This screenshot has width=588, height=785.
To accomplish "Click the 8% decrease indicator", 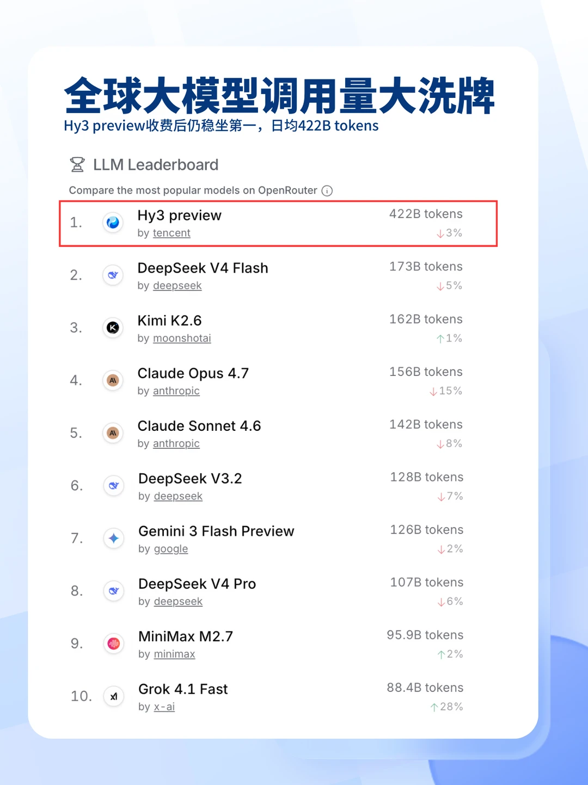I will [x=449, y=444].
